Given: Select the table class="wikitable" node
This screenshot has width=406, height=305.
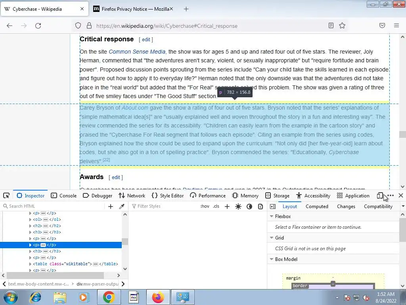Looking at the screenshot, I should pyautogui.click(x=75, y=264).
